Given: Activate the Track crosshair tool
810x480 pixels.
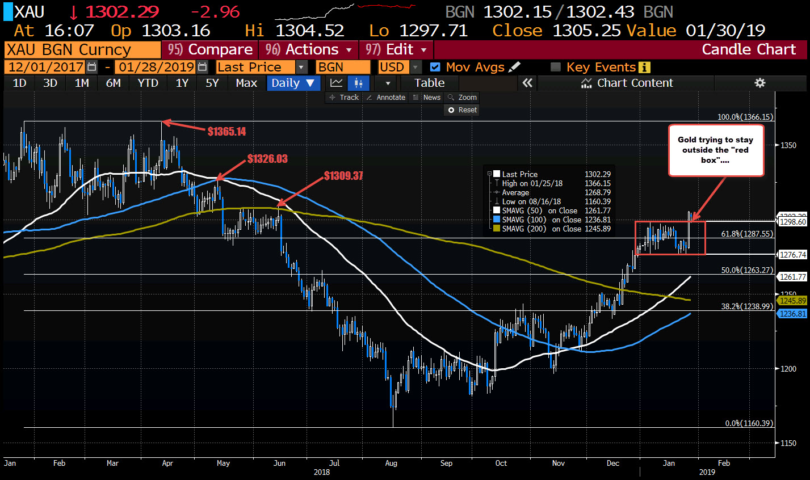Looking at the screenshot, I should tap(344, 98).
